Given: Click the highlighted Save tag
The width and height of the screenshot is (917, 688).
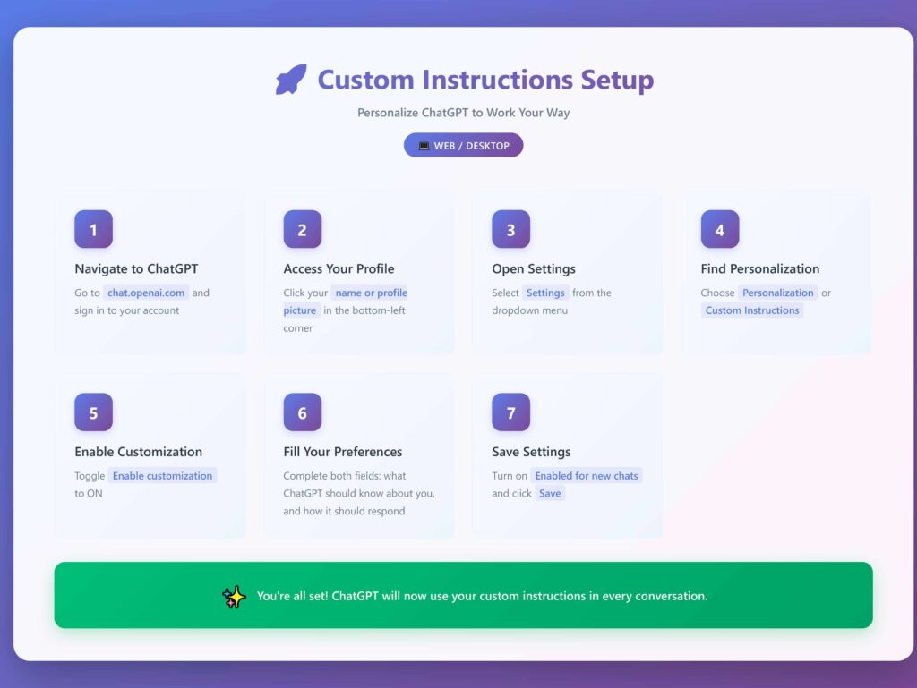Looking at the screenshot, I should click(x=550, y=494).
